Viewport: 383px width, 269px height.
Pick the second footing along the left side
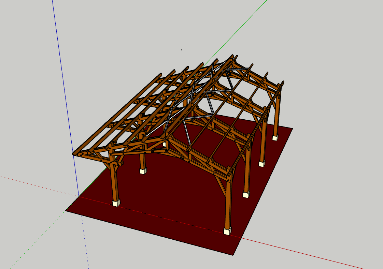coord(143,170)
